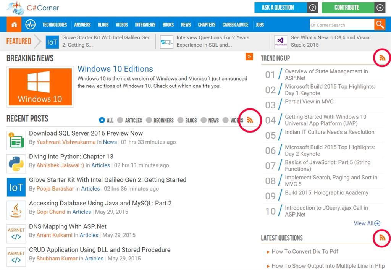Image resolution: width=391 pixels, height=270 pixels.
Task: Open Accessing Database Using Java and MySQL: Part 2
Action: (x=100, y=203)
